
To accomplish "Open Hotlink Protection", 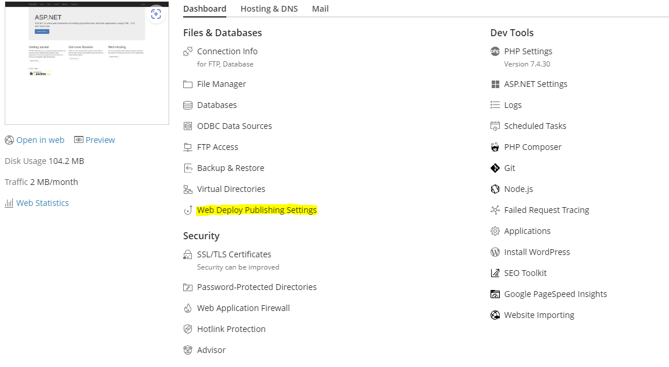I will click(231, 329).
